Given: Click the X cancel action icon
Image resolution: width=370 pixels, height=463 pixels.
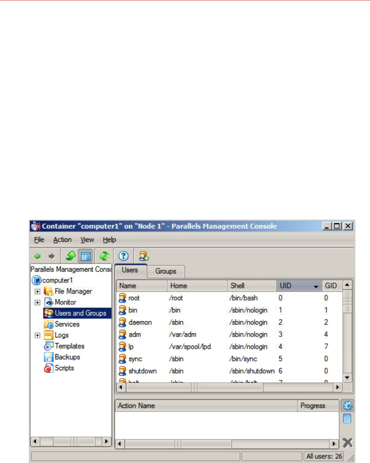Looking at the screenshot, I should click(348, 443).
